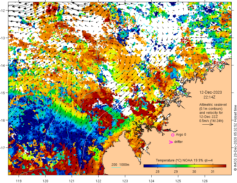Click the longitude axis label 119
Viewport: 237px width, 183px height.
coord(19,181)
